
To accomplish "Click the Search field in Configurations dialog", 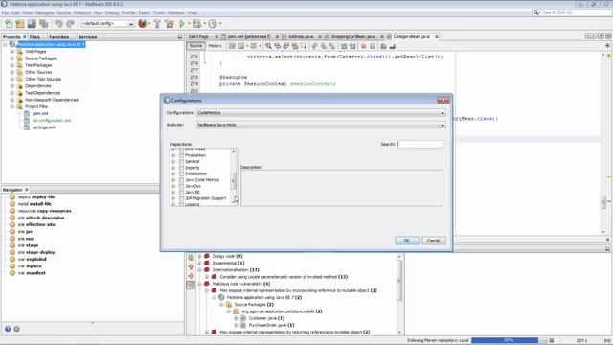I will pos(420,144).
